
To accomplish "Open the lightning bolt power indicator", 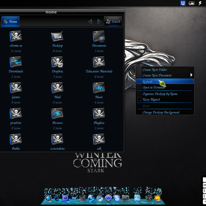I will [x=200, y=3].
